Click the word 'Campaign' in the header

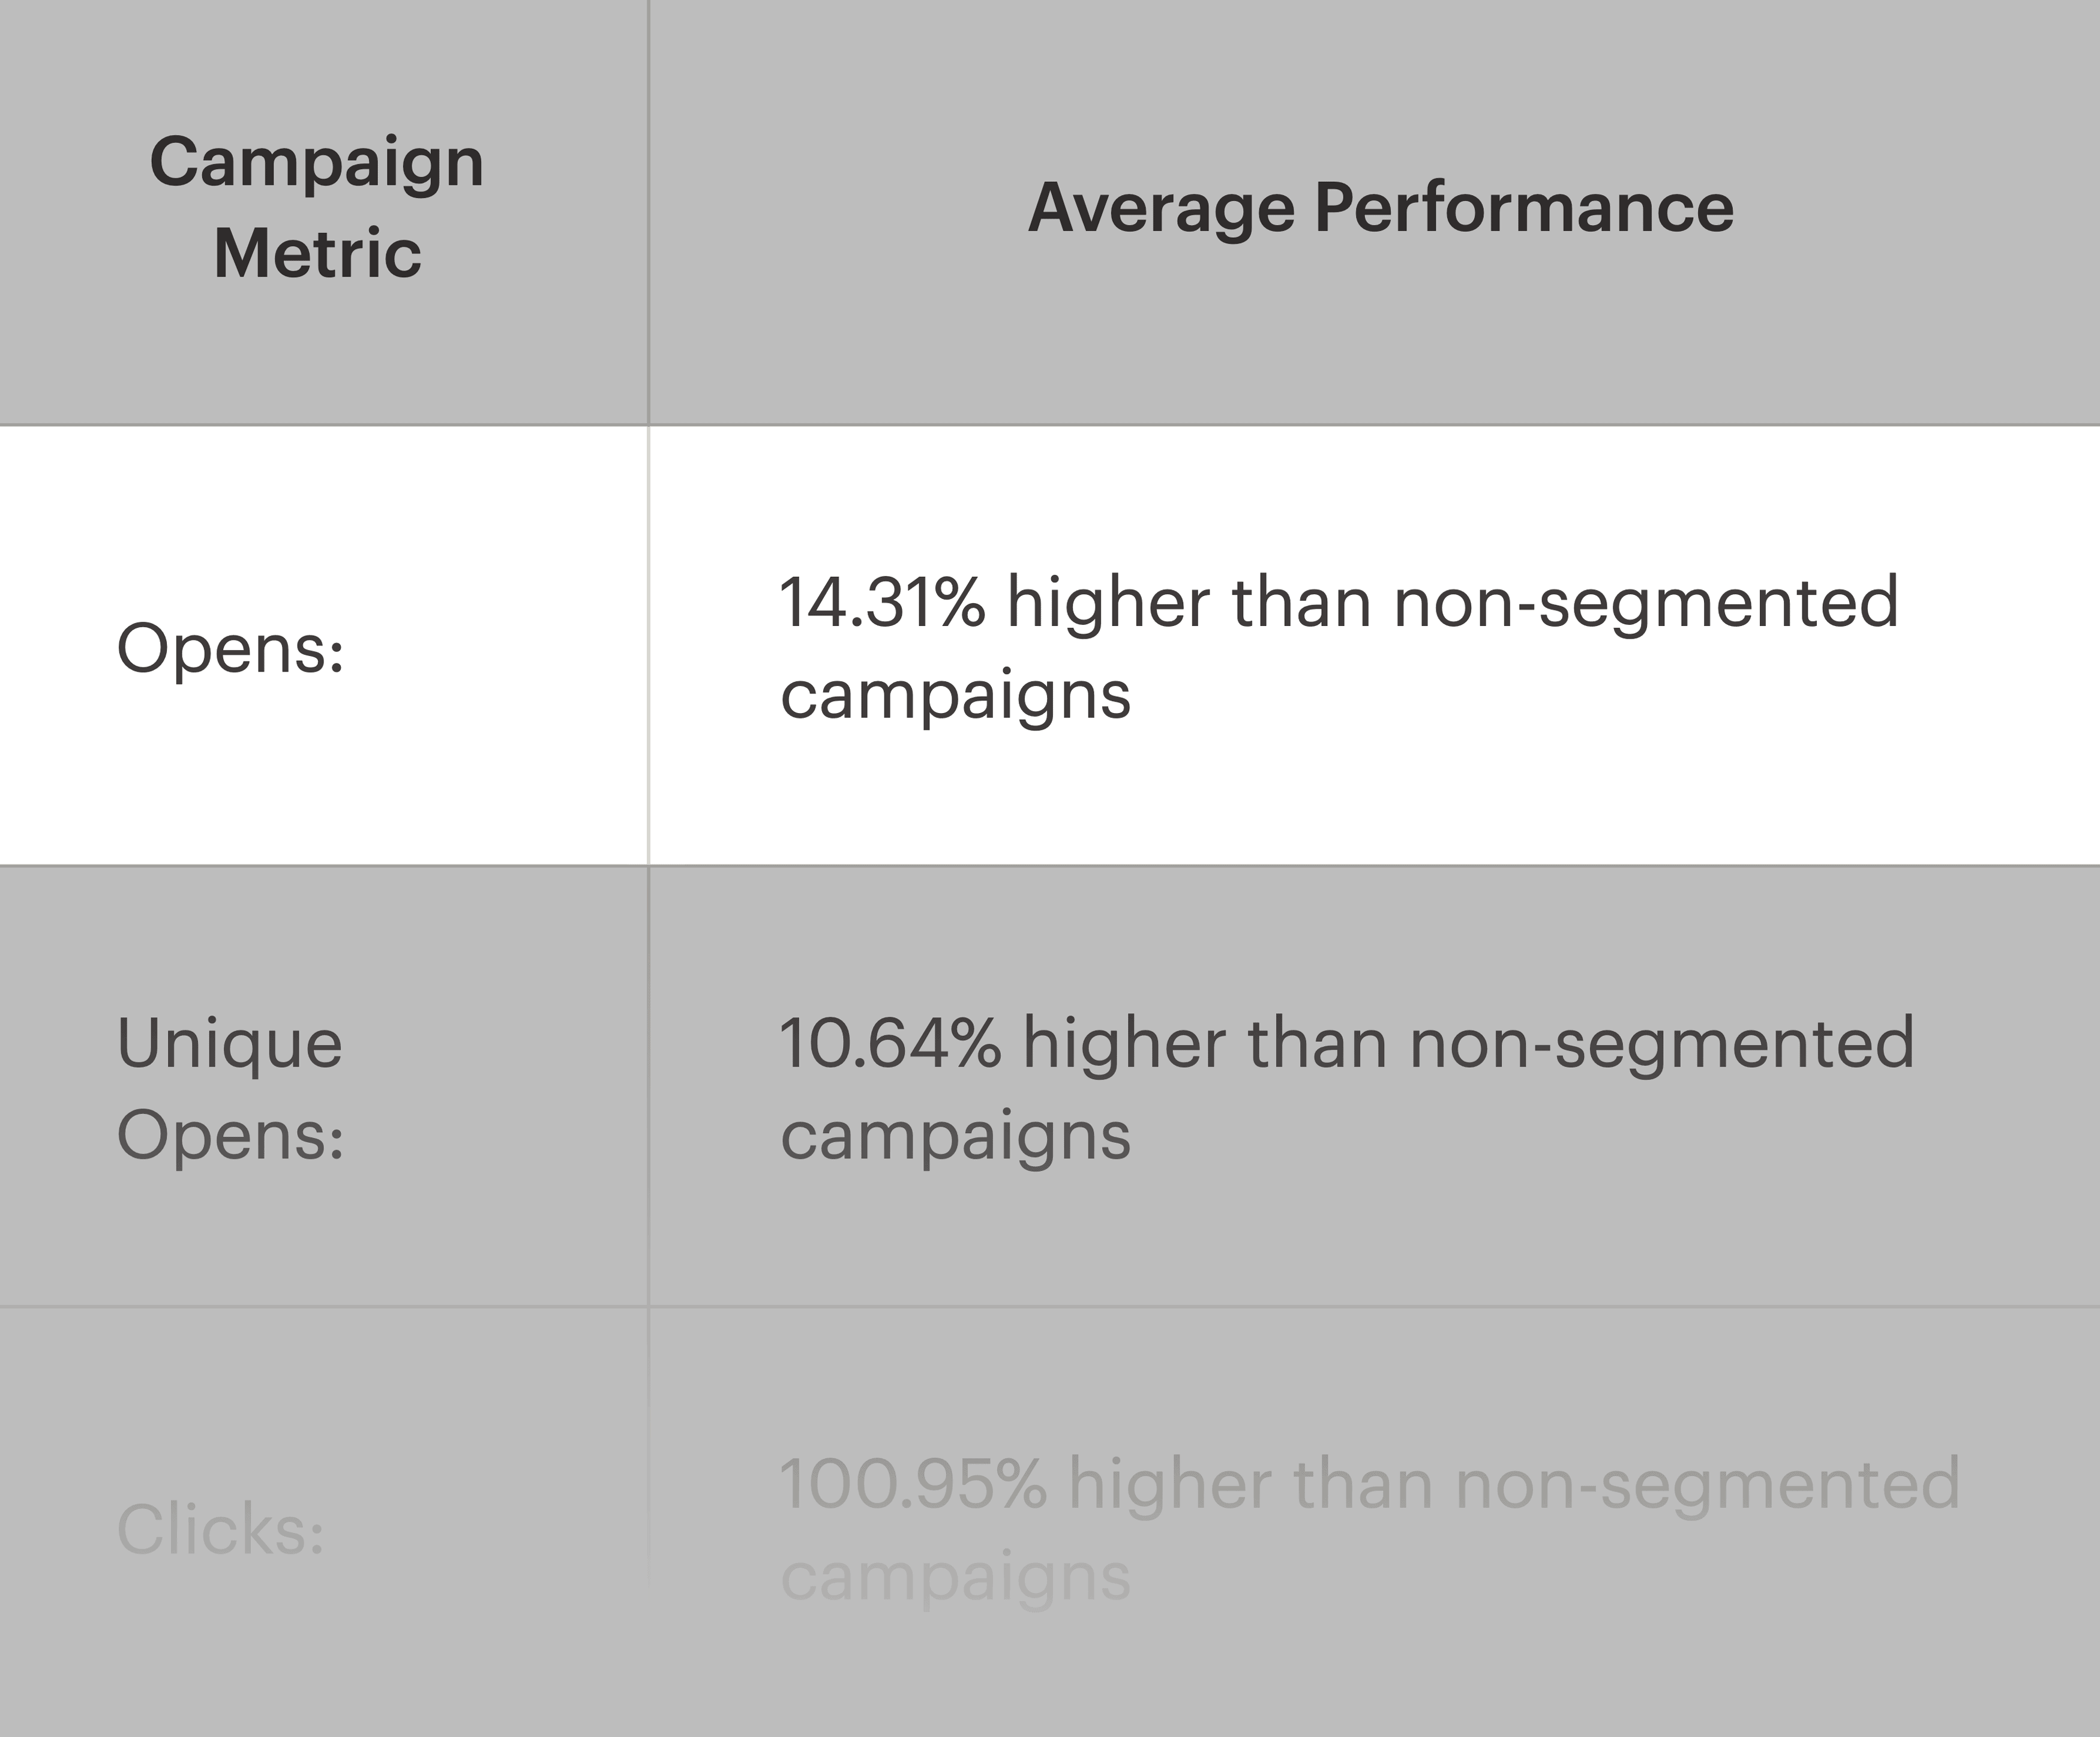[317, 162]
